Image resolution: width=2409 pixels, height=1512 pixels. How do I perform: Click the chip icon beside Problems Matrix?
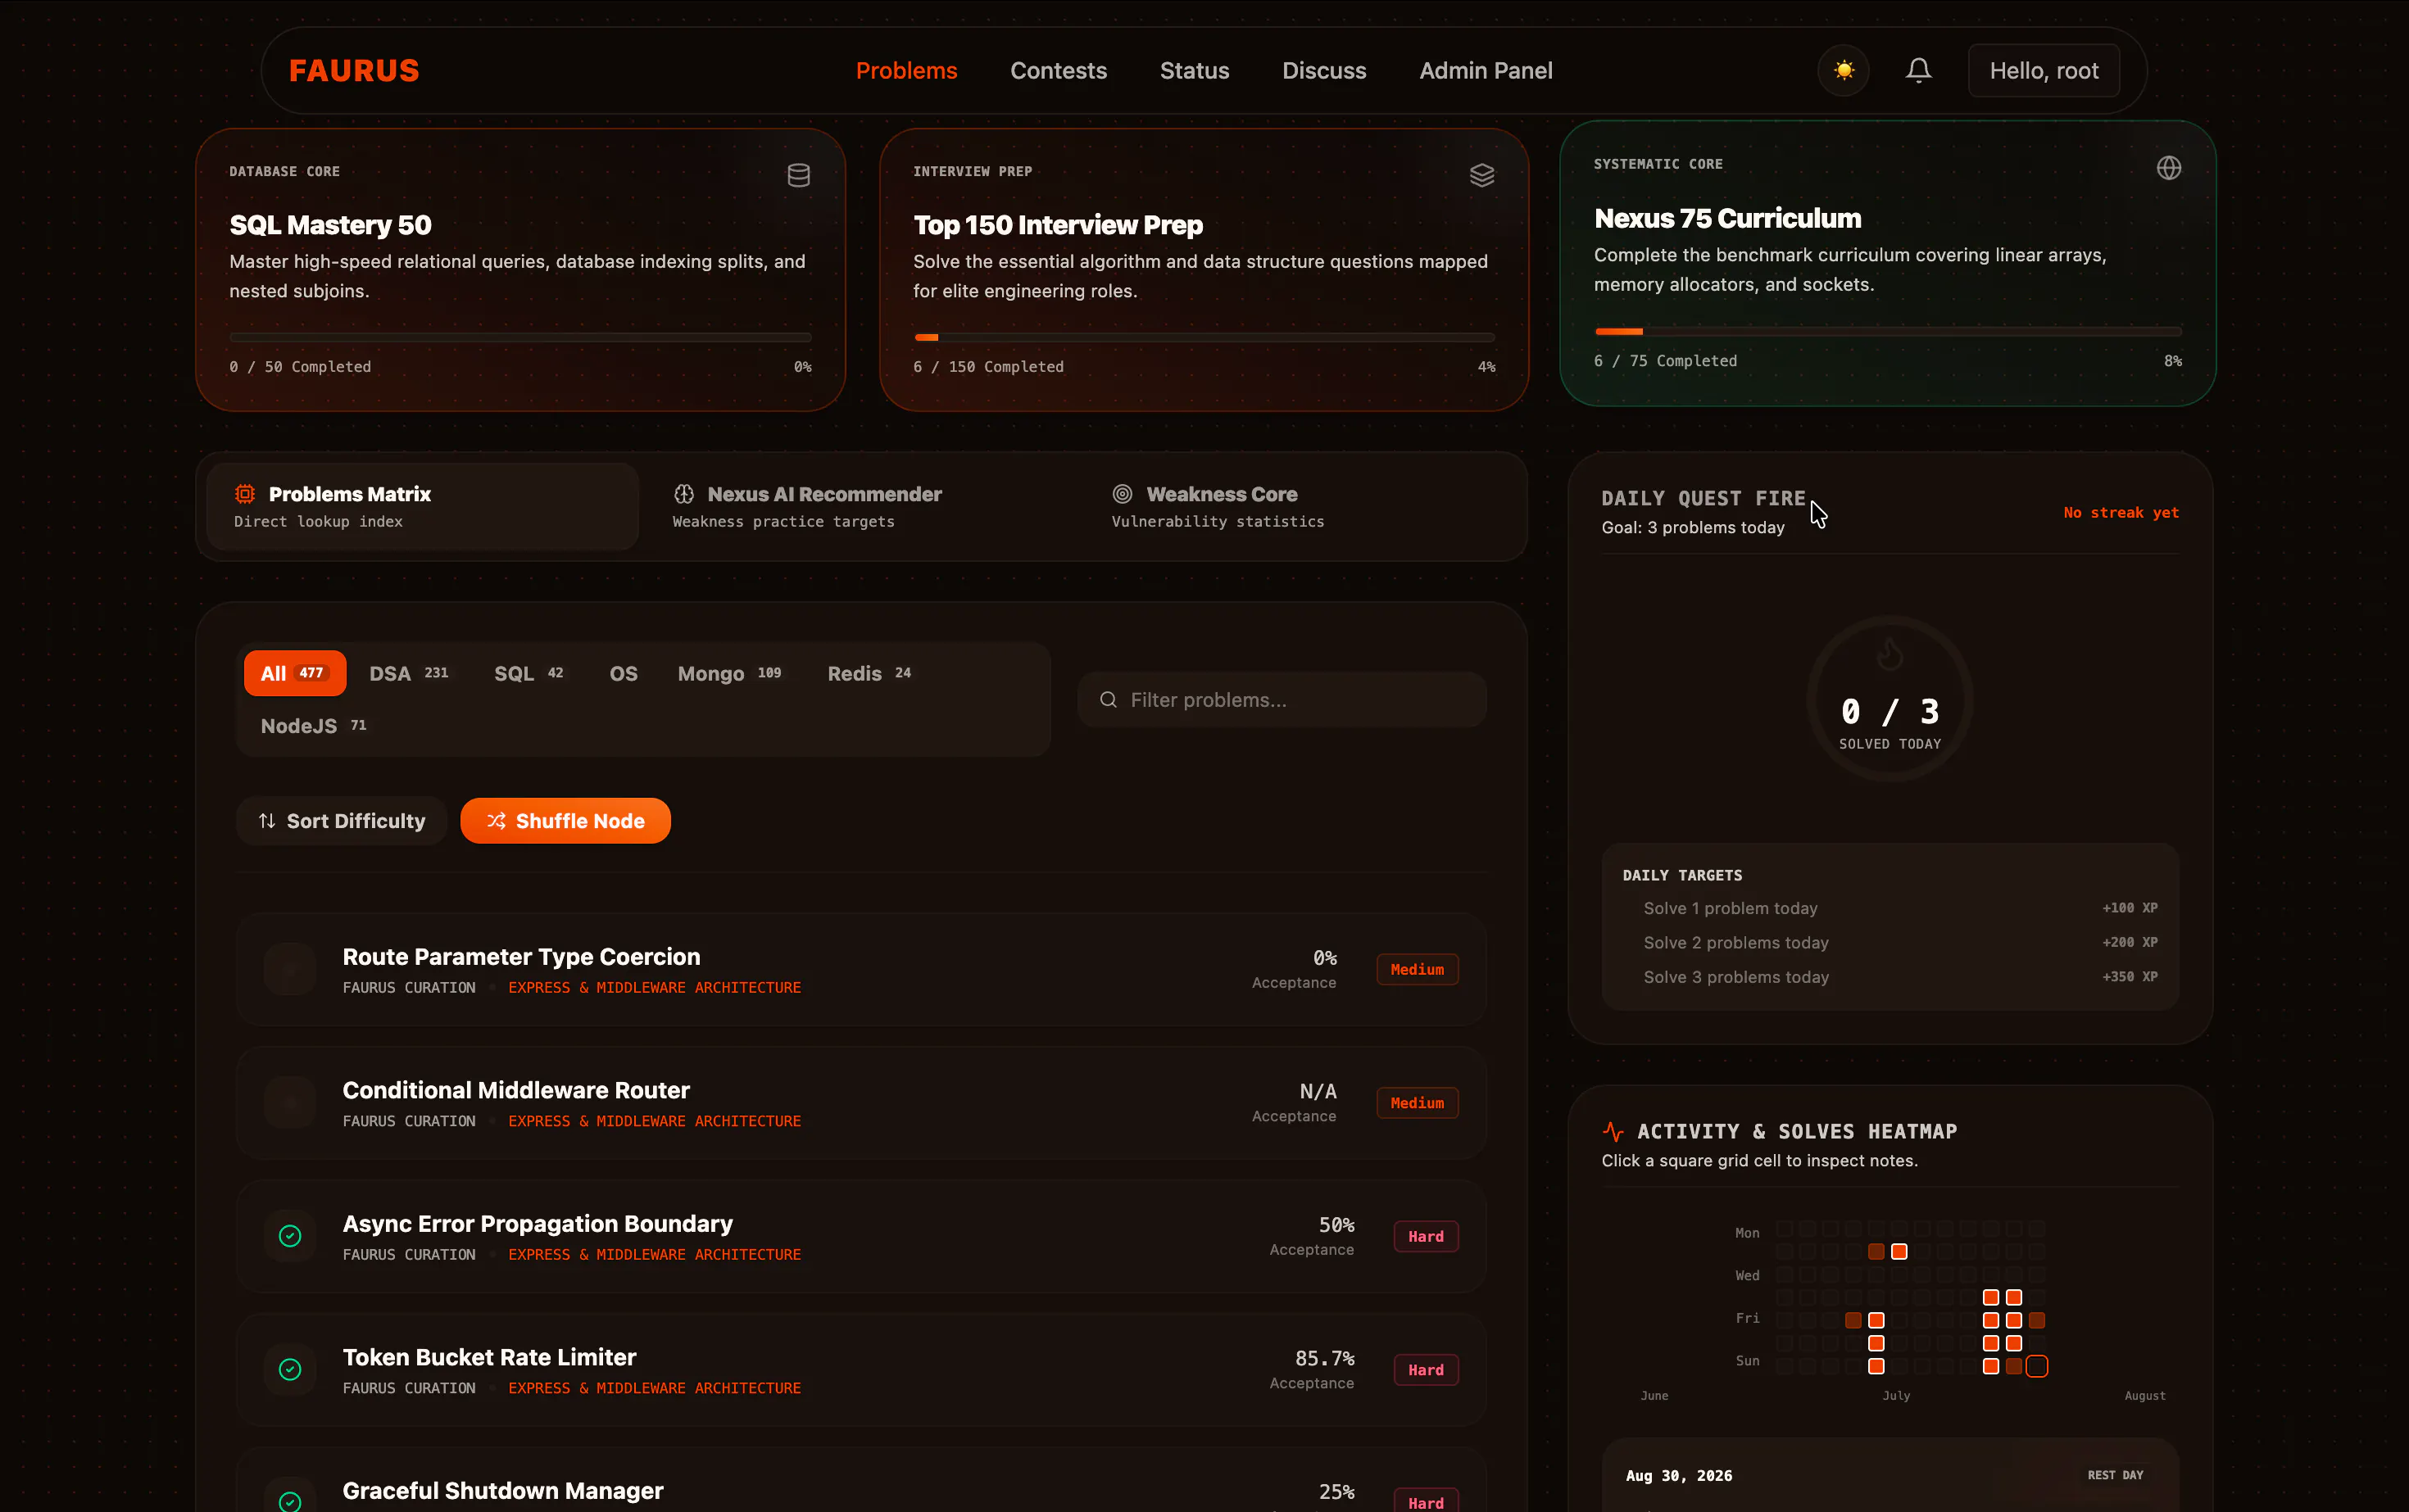(x=245, y=494)
